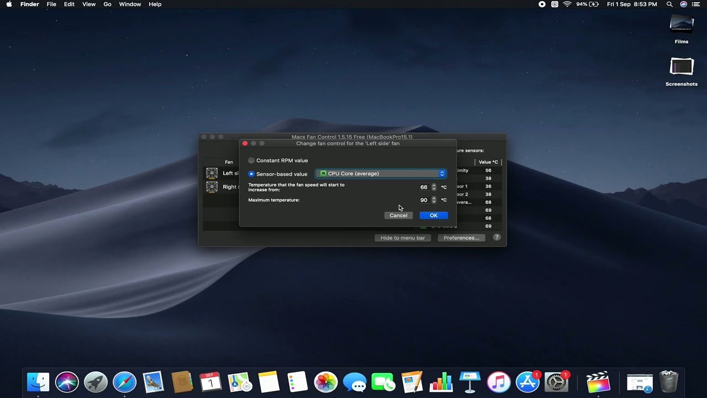The width and height of the screenshot is (707, 398).
Task: Click the Hide to menu bar button
Action: tap(403, 237)
